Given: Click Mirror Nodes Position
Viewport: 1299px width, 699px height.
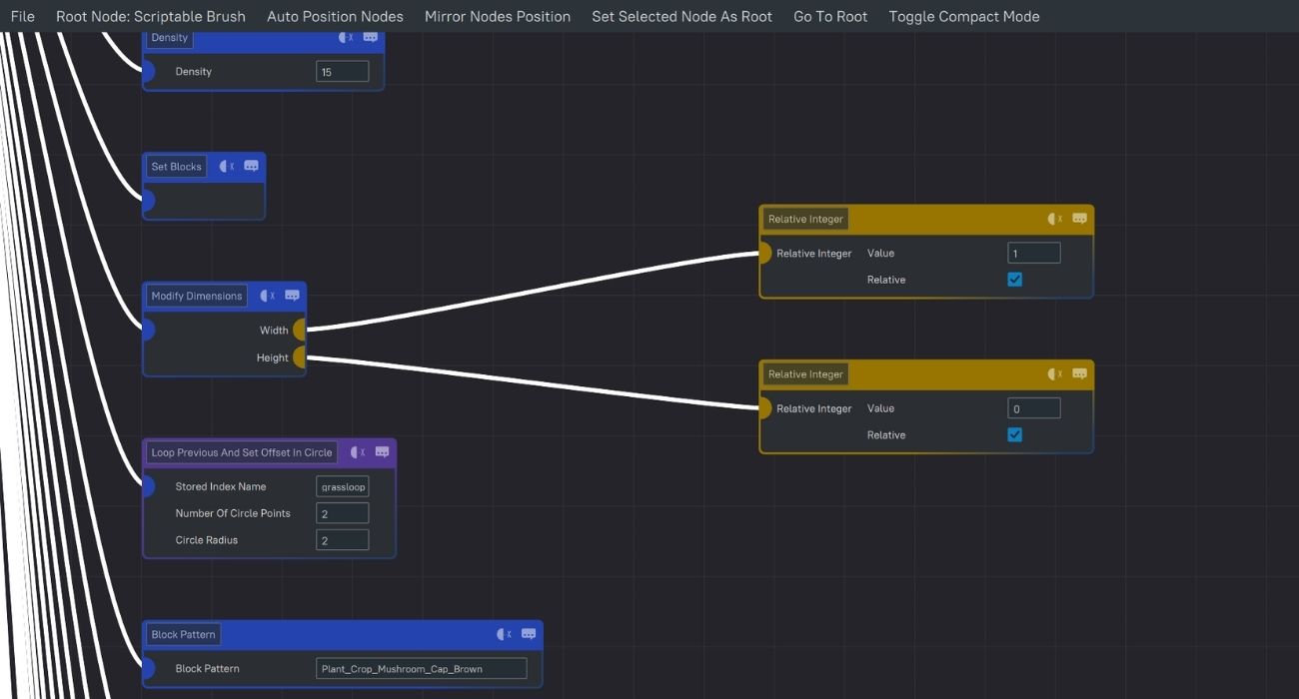Looking at the screenshot, I should [497, 16].
